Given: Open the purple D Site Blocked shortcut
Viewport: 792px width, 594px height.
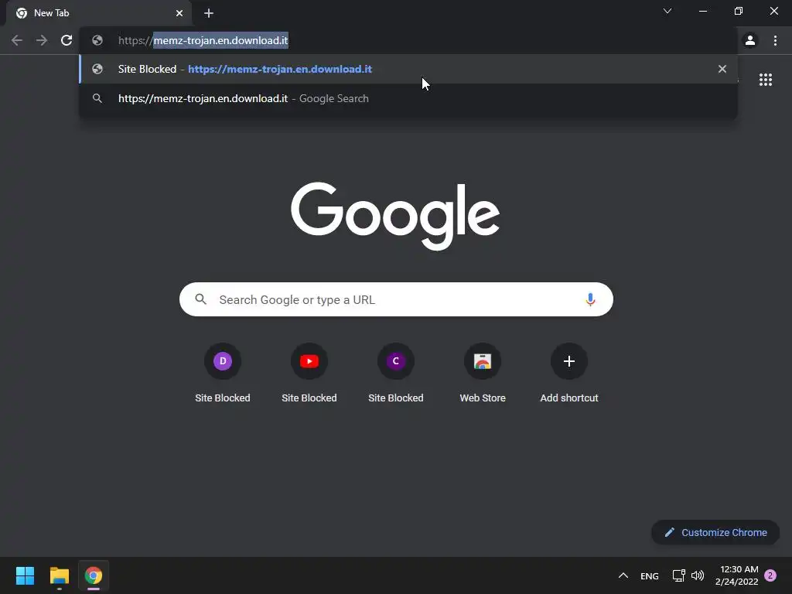Looking at the screenshot, I should pos(223,374).
